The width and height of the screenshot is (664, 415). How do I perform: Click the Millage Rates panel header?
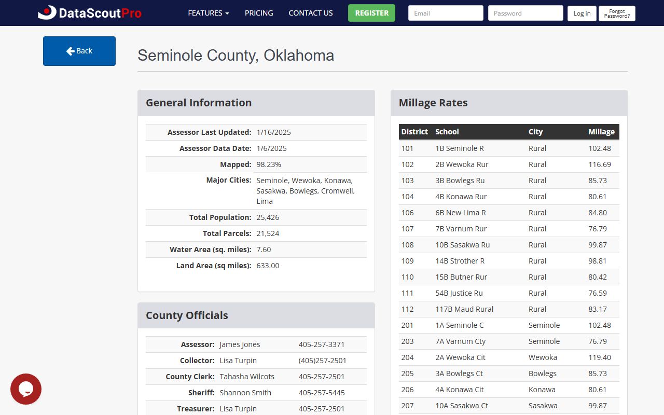[509, 103]
